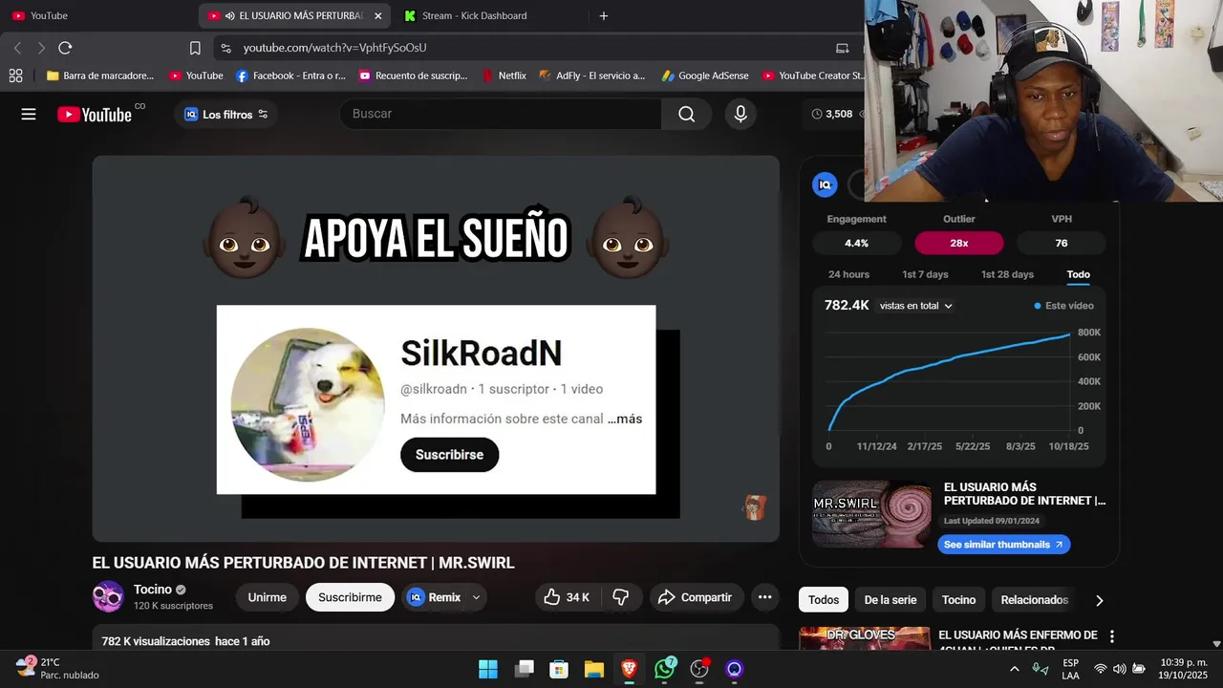Open the Tocino channel avatar
The height and width of the screenshot is (688, 1223).
pos(108,596)
